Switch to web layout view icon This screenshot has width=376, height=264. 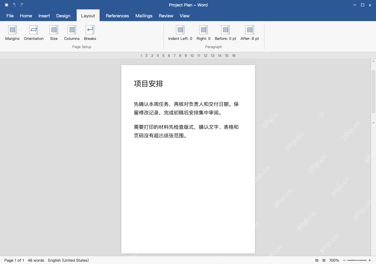[324, 260]
